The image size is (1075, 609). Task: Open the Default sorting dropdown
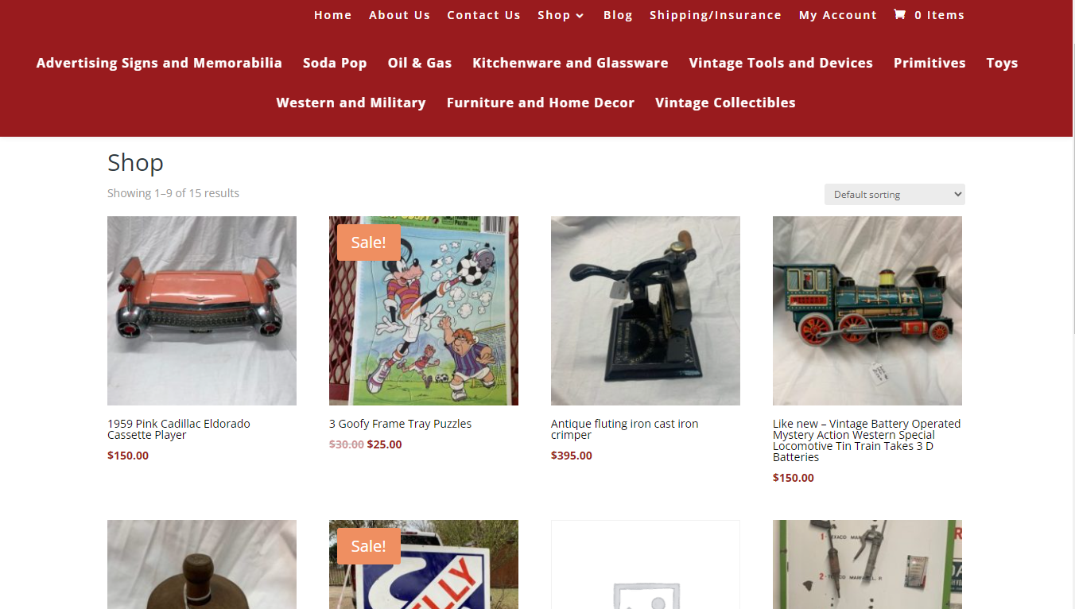(x=895, y=194)
